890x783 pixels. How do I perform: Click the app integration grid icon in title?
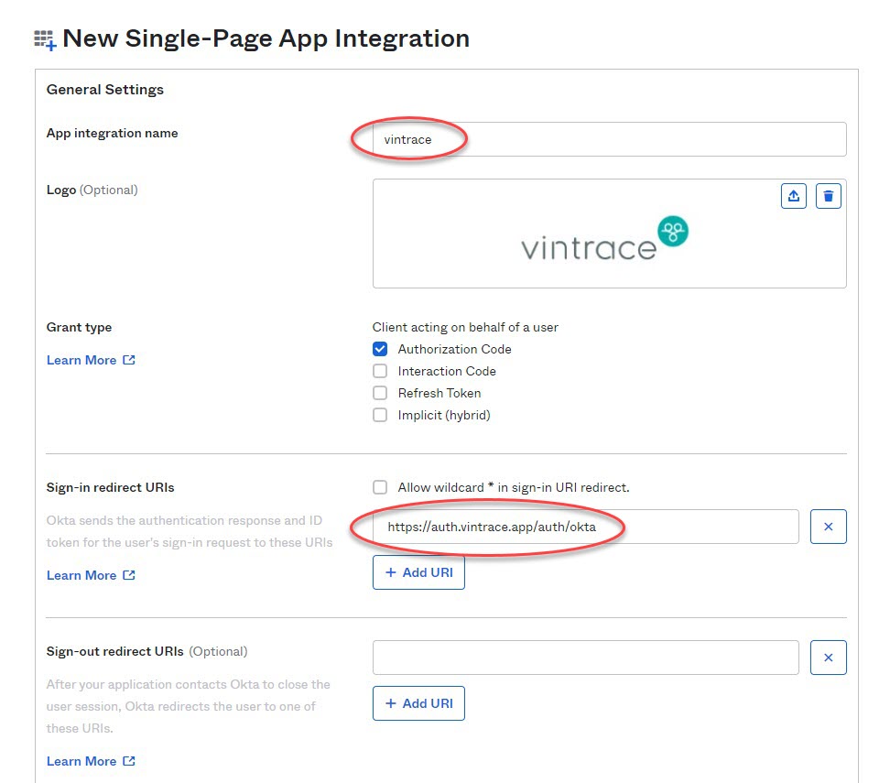pyautogui.click(x=45, y=39)
